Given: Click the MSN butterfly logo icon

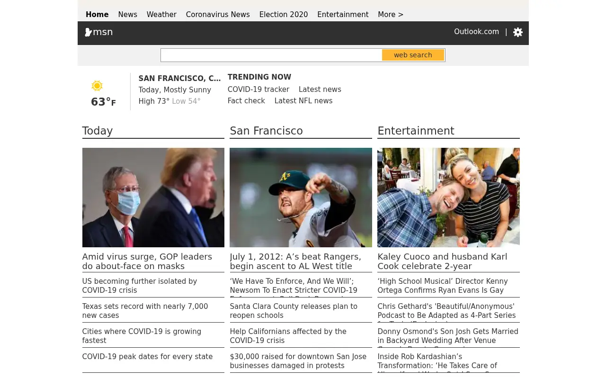Looking at the screenshot, I should (x=88, y=32).
